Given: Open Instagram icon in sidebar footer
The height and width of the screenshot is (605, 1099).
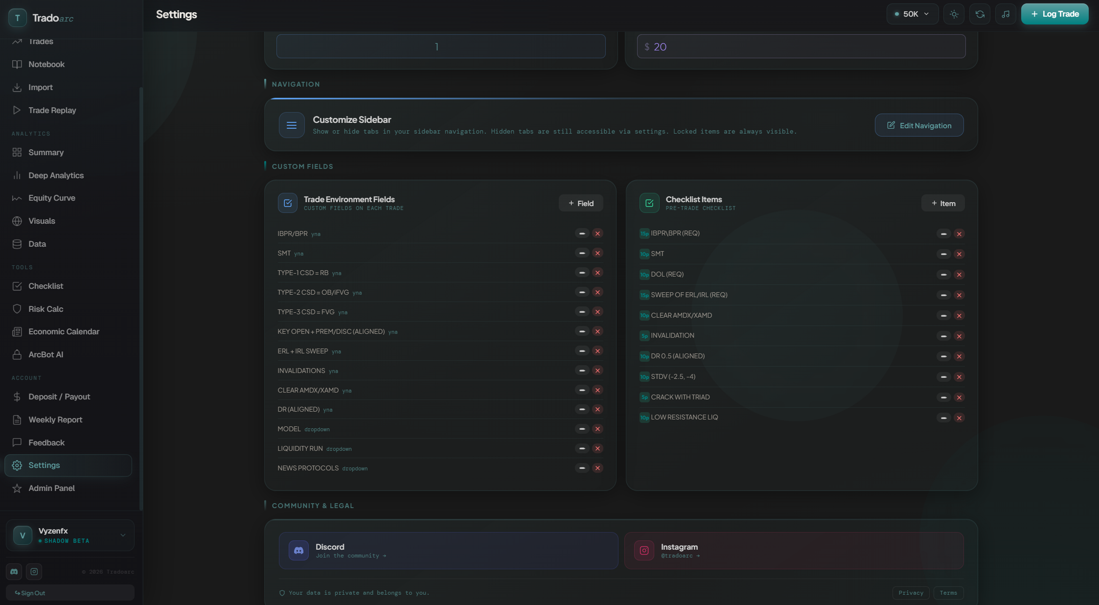Looking at the screenshot, I should tap(34, 571).
